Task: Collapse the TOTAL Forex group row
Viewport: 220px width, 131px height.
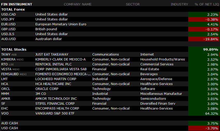Action: pyautogui.click(x=110, y=9)
